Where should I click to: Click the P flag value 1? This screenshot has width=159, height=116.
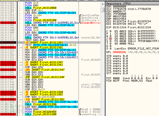tap(110, 34)
